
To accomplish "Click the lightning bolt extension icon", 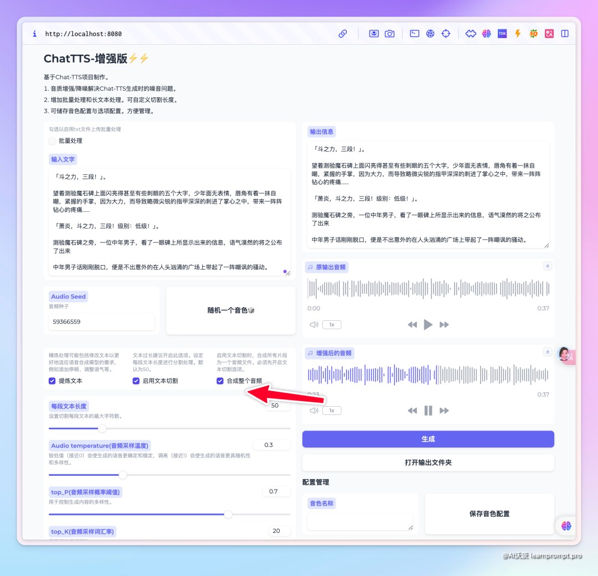I will pos(517,33).
